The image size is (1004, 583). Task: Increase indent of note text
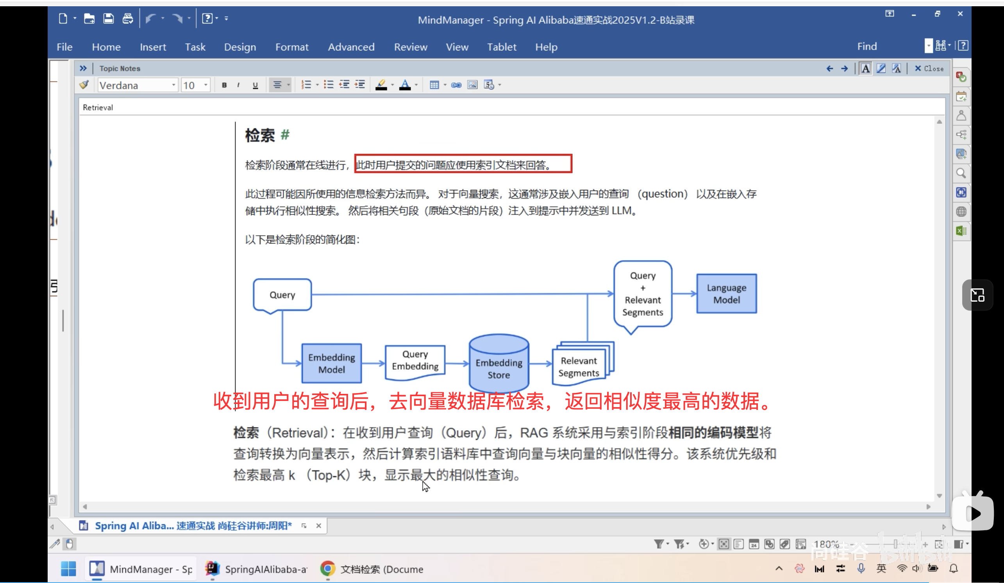click(360, 85)
